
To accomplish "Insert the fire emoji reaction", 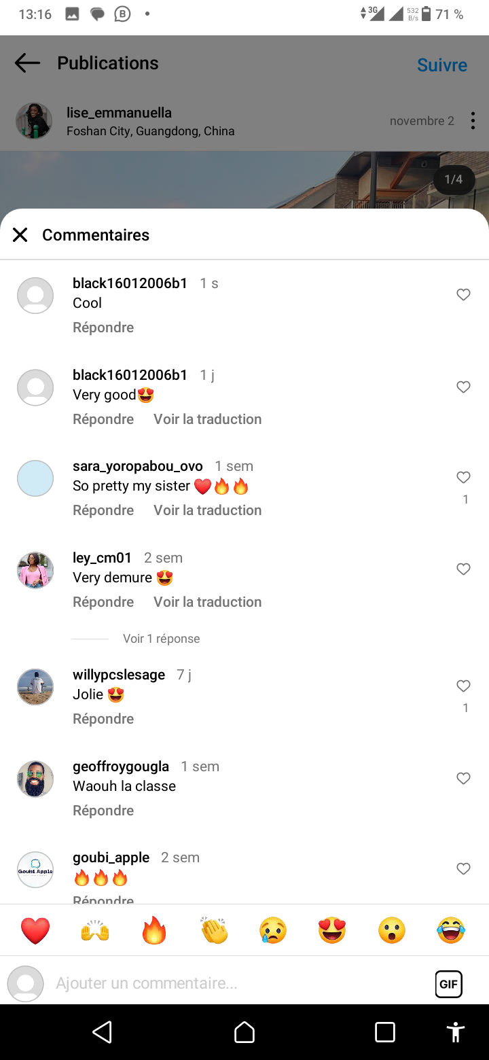I will point(154,930).
